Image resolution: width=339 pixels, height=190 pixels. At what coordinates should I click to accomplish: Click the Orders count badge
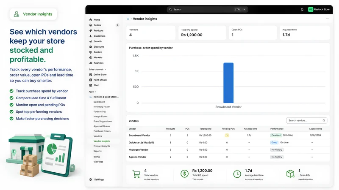[117, 25]
